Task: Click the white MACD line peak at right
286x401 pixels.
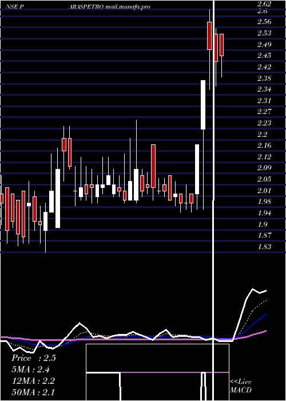Action: (253, 289)
